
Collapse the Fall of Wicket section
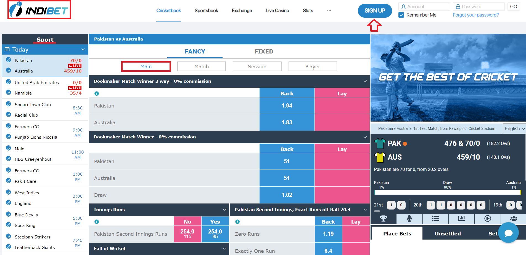[x=224, y=249]
